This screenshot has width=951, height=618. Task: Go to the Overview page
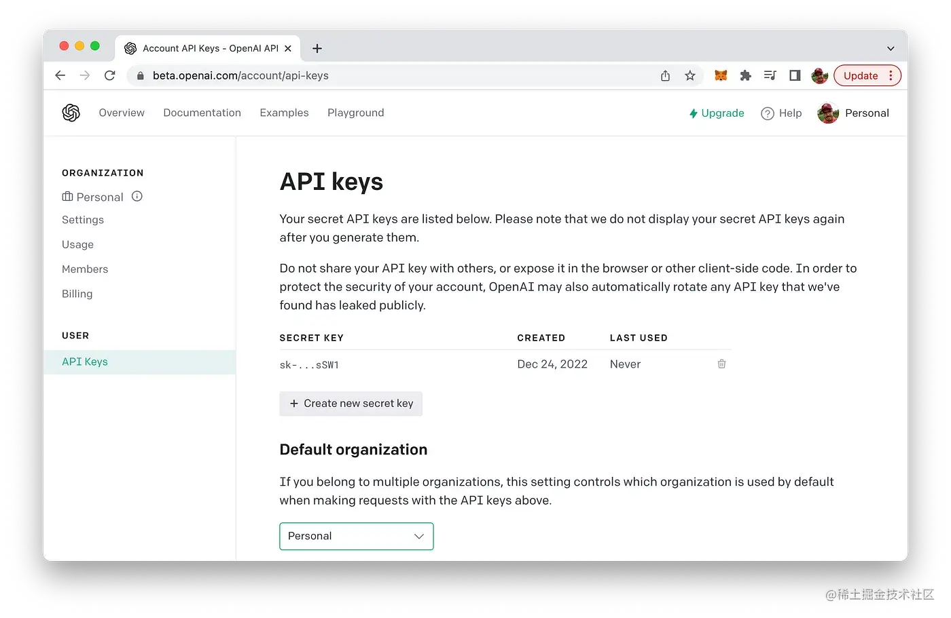tap(122, 113)
